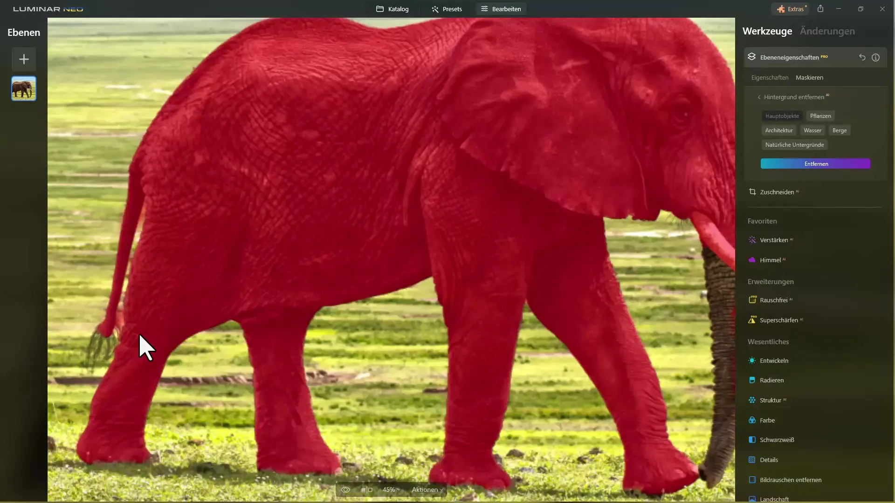Toggle layer visibility eye icon

click(344, 489)
